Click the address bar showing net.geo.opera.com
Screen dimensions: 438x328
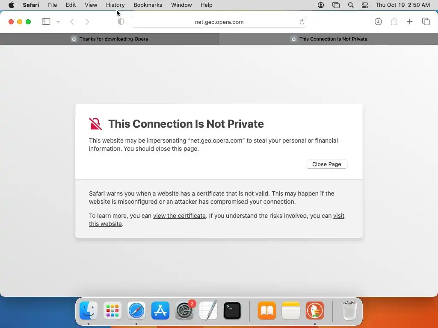pos(219,22)
